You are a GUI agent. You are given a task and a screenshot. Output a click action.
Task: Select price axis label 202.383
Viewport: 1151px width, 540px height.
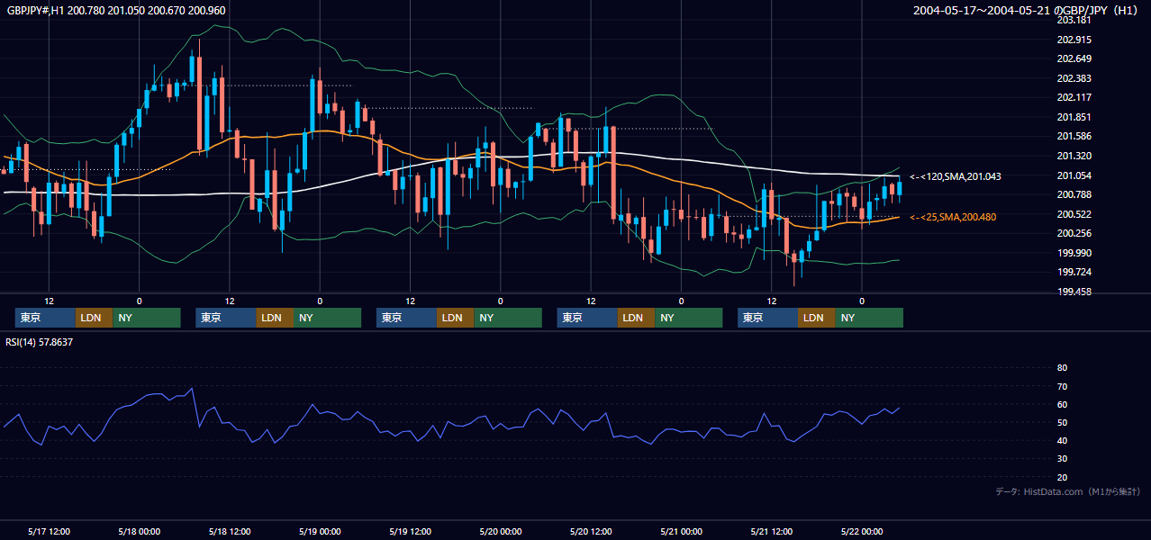(1074, 78)
